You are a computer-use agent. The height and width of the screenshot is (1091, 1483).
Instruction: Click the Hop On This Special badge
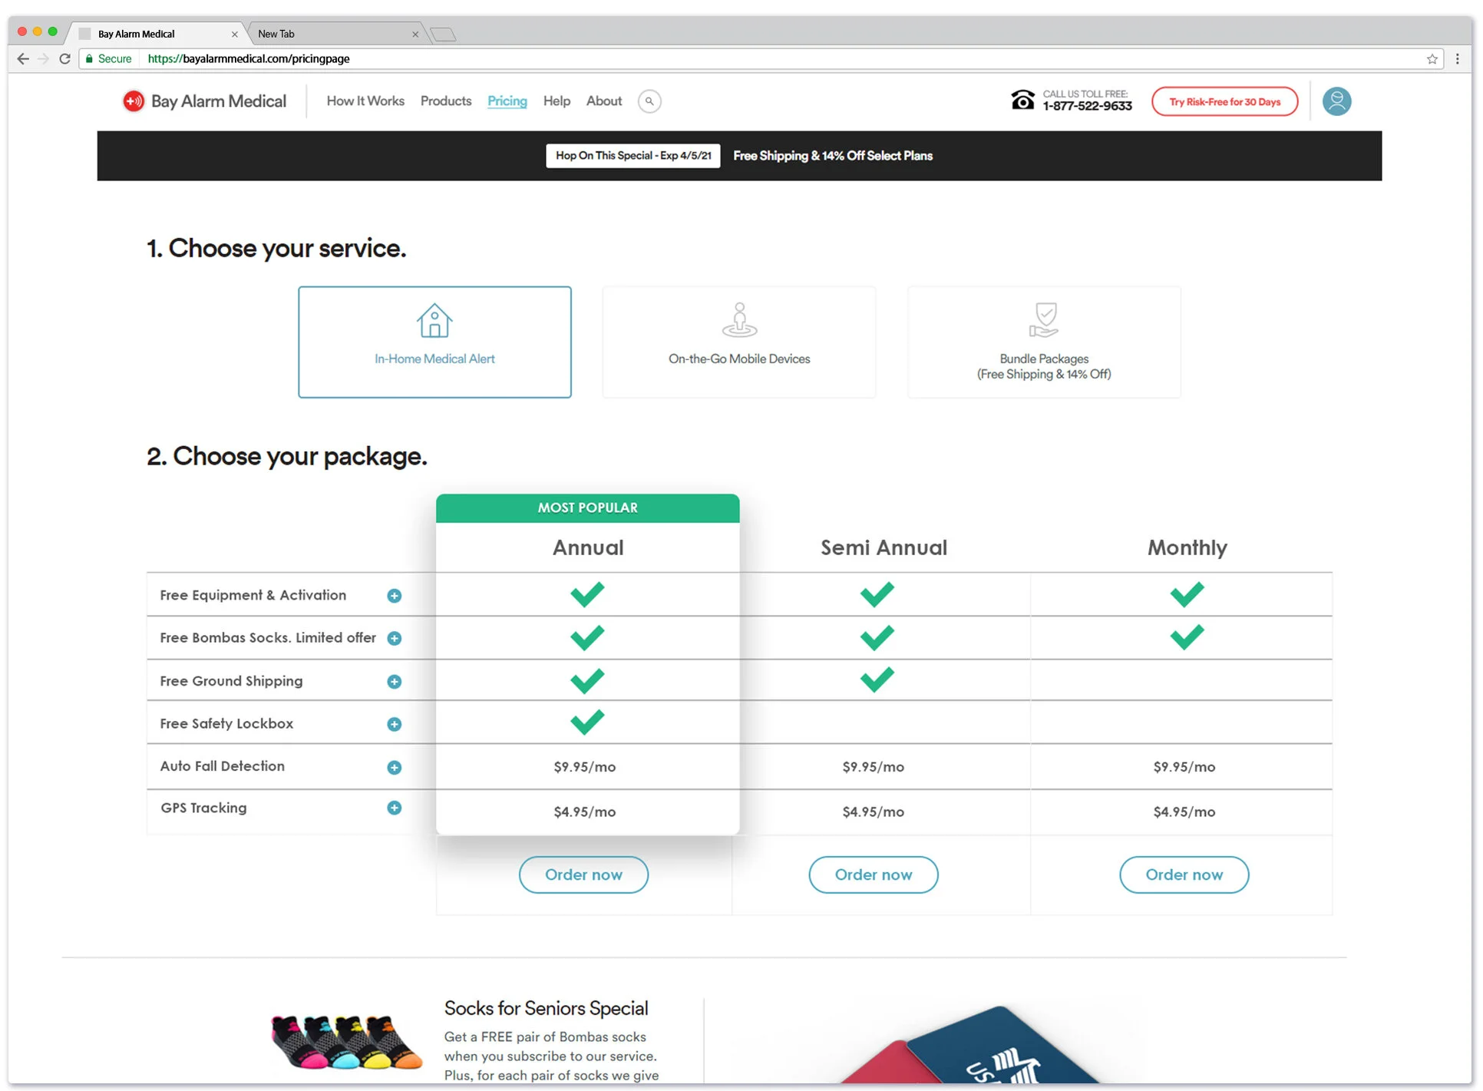pyautogui.click(x=633, y=156)
